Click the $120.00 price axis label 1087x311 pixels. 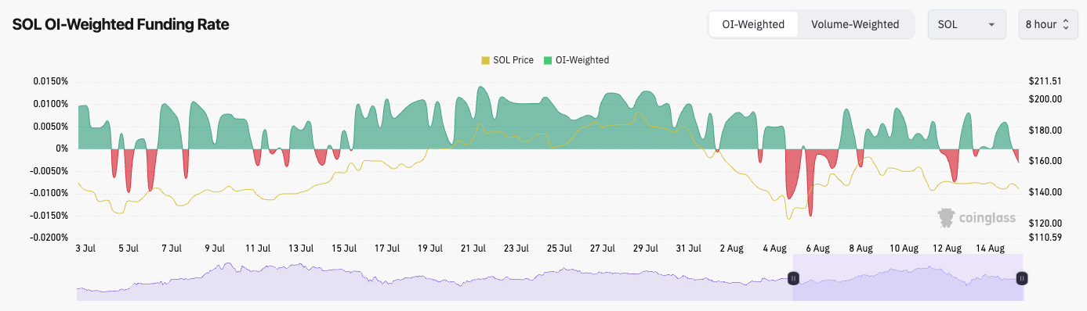click(x=1046, y=223)
